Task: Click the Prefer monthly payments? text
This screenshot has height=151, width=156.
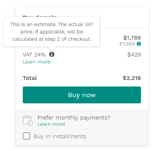Action: click(x=74, y=118)
